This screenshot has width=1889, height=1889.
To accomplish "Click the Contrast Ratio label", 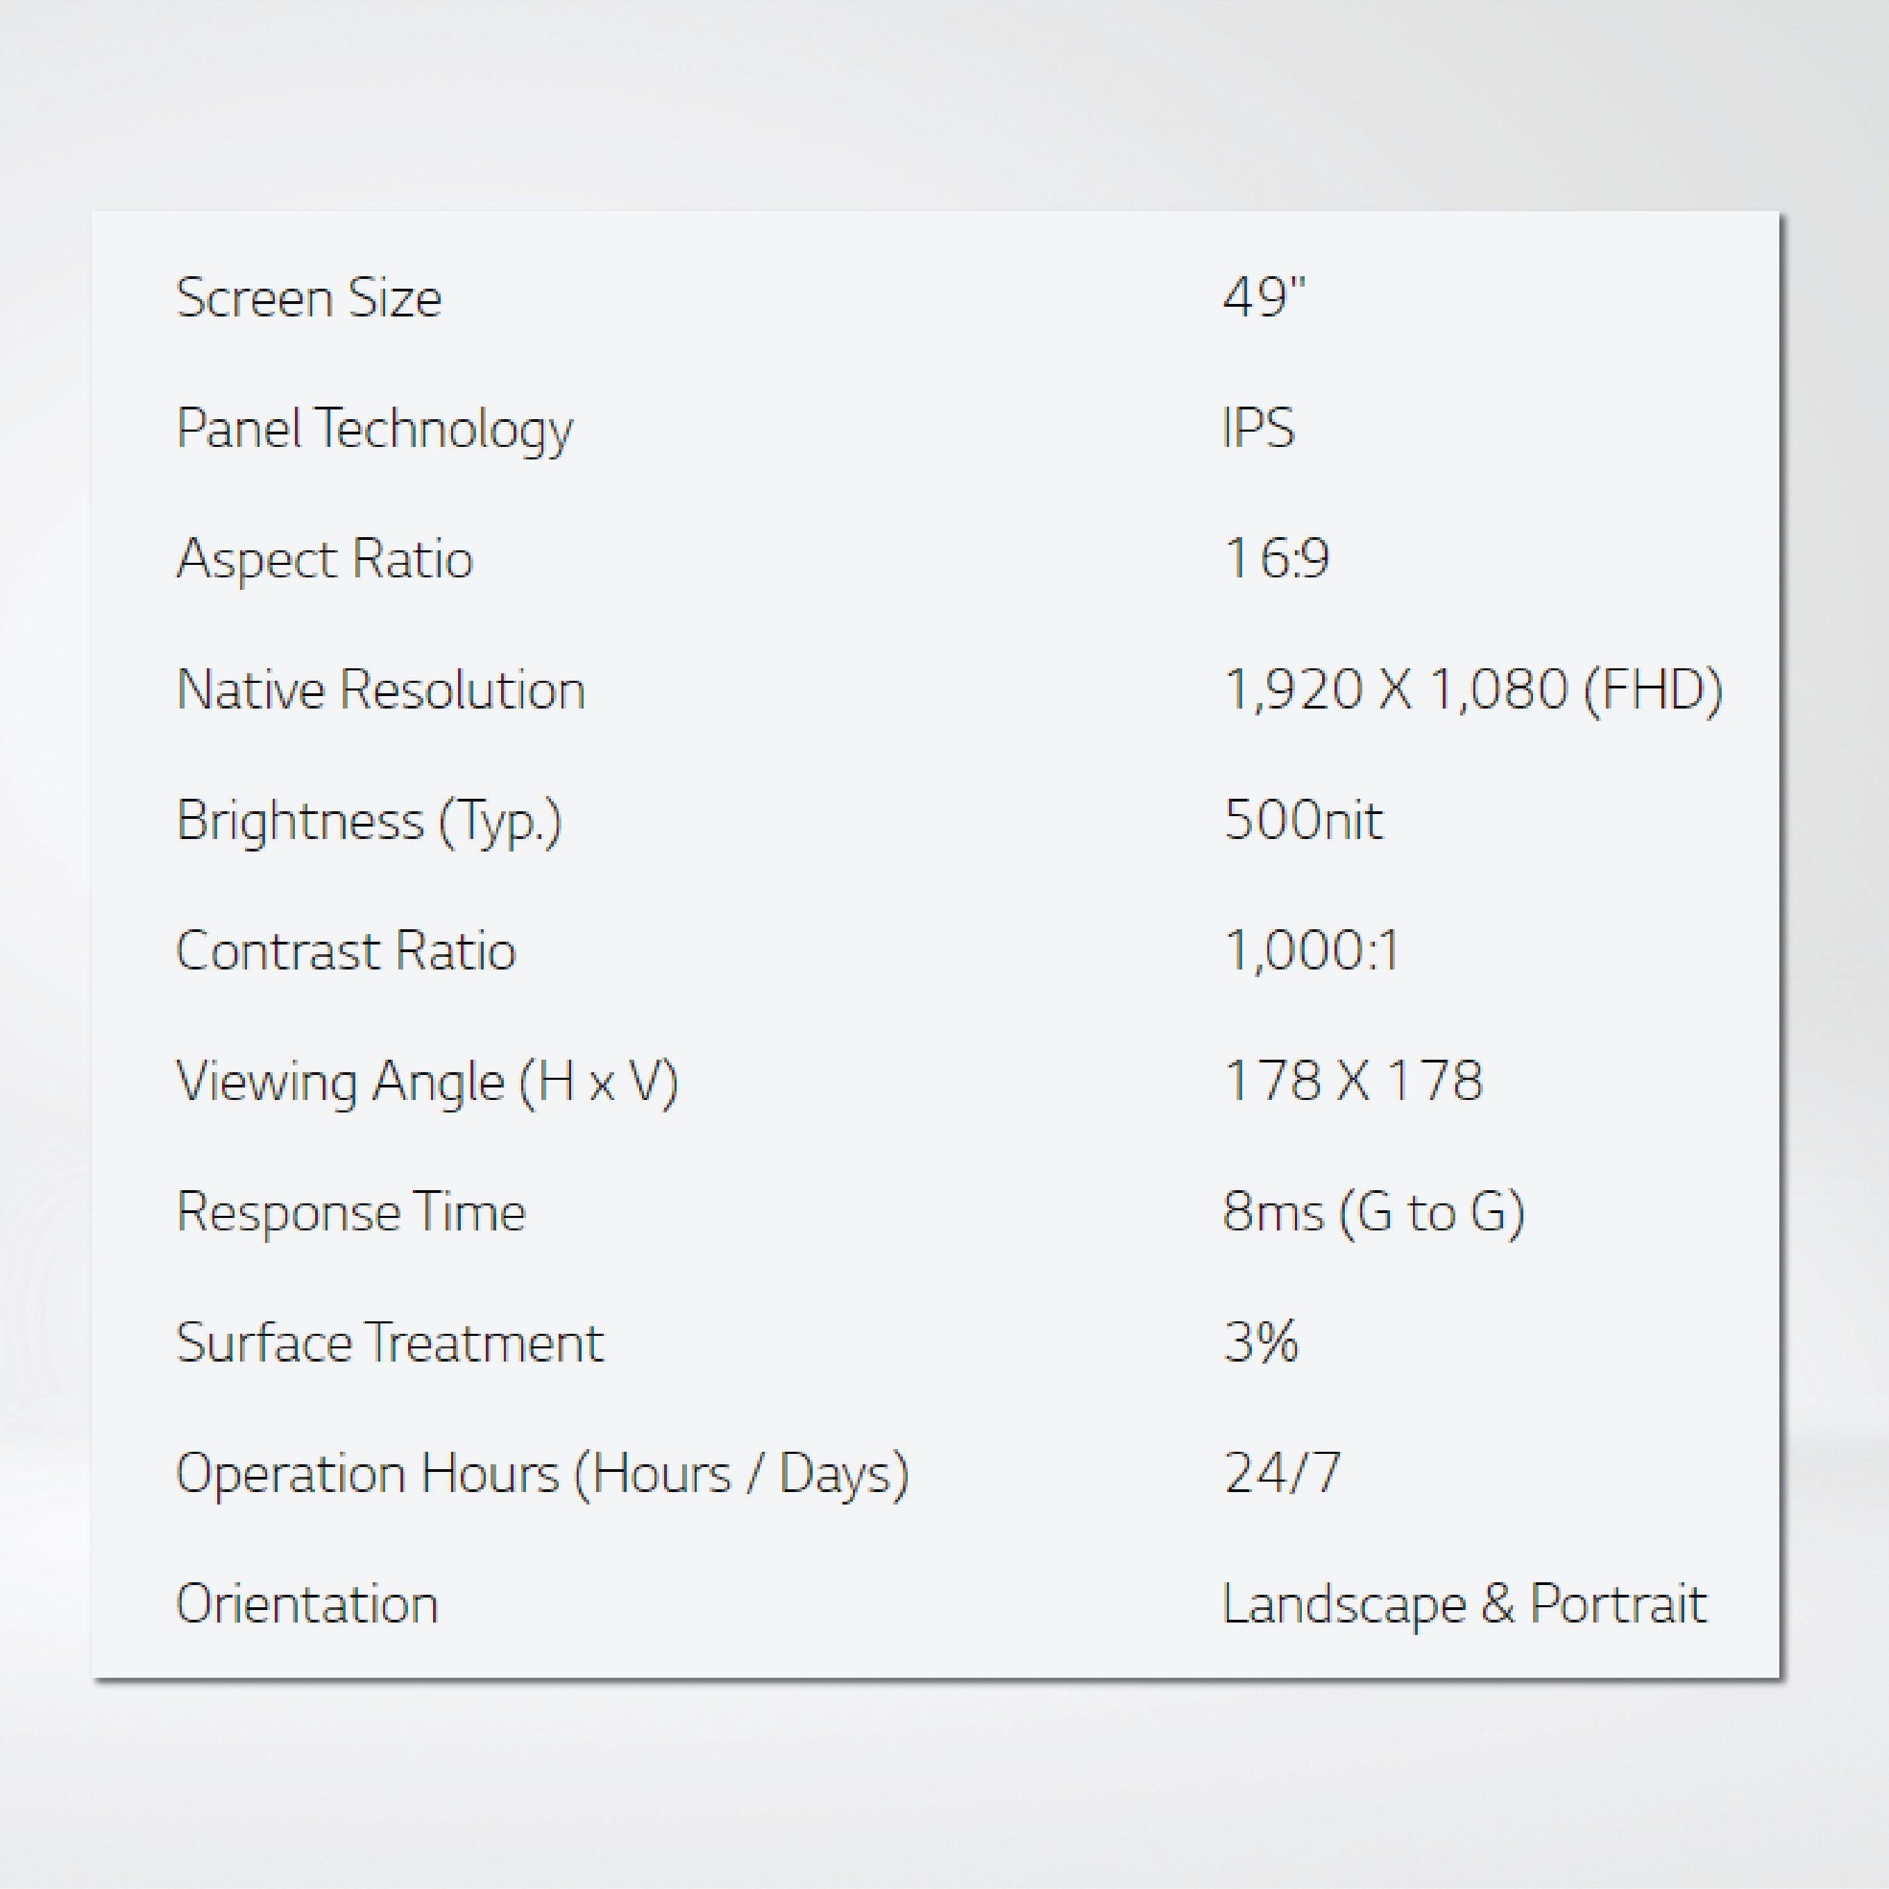I will point(345,951).
